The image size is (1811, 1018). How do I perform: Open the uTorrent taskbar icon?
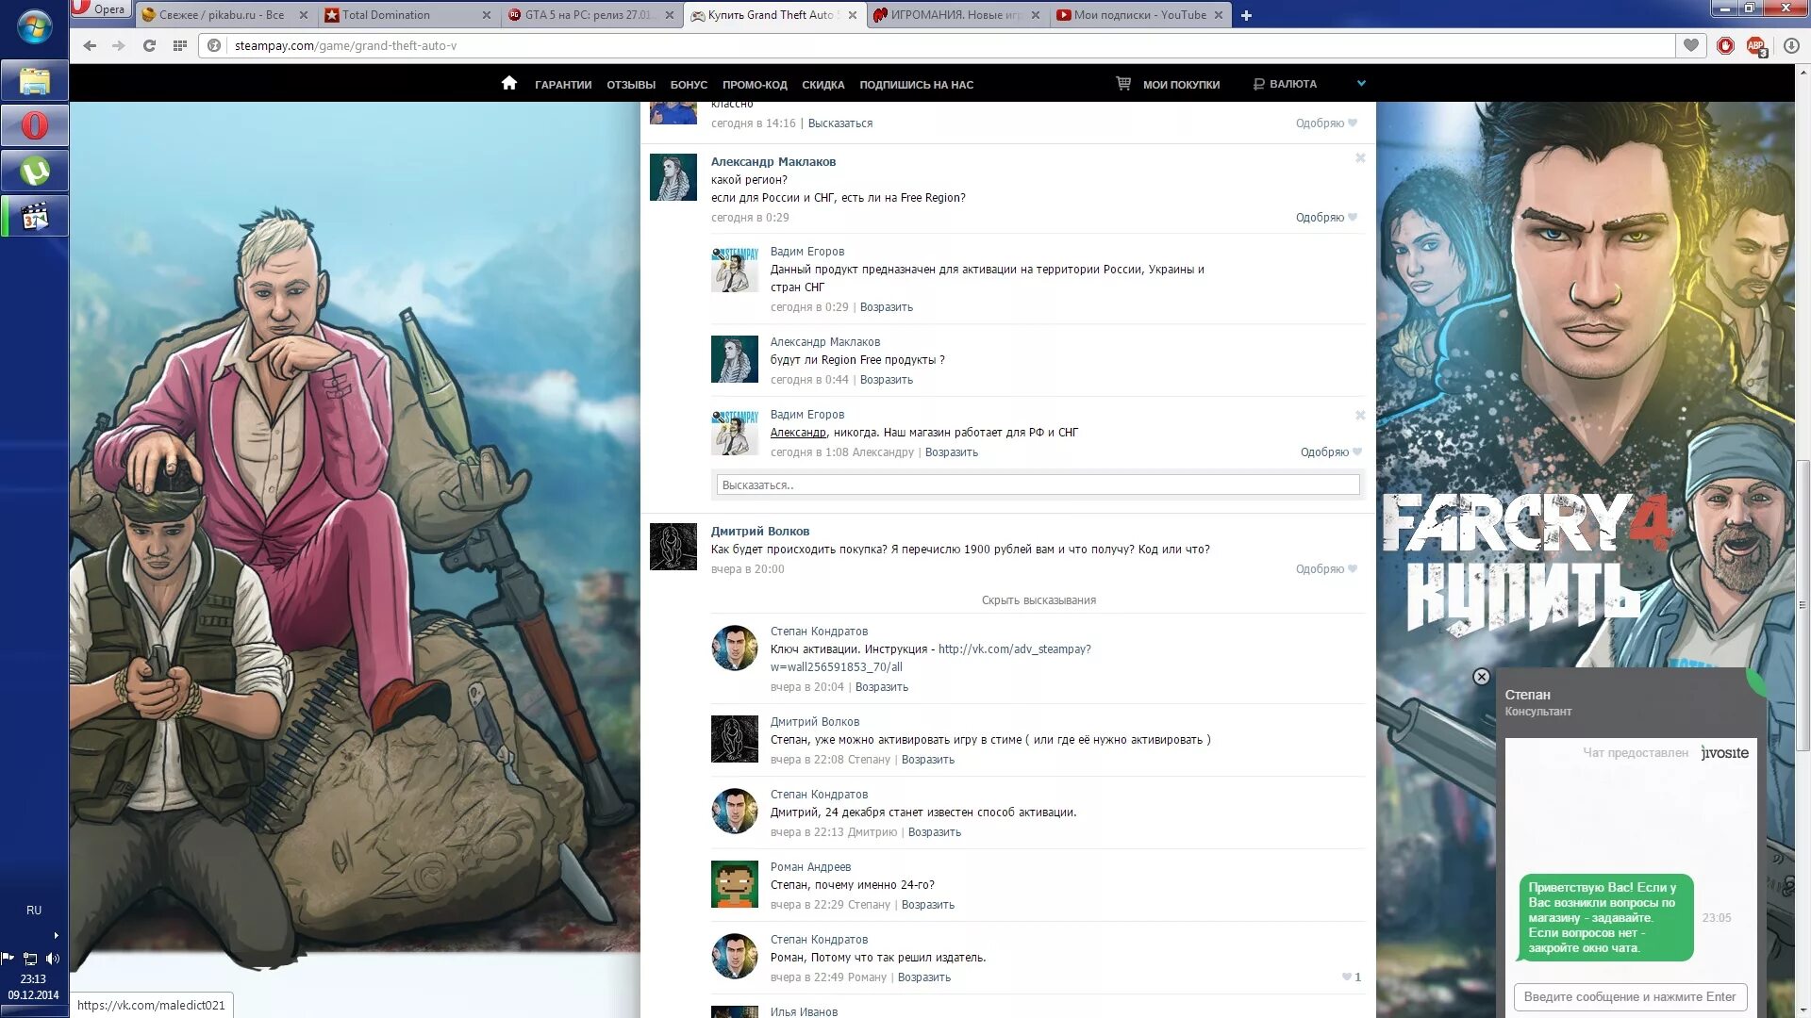point(35,172)
